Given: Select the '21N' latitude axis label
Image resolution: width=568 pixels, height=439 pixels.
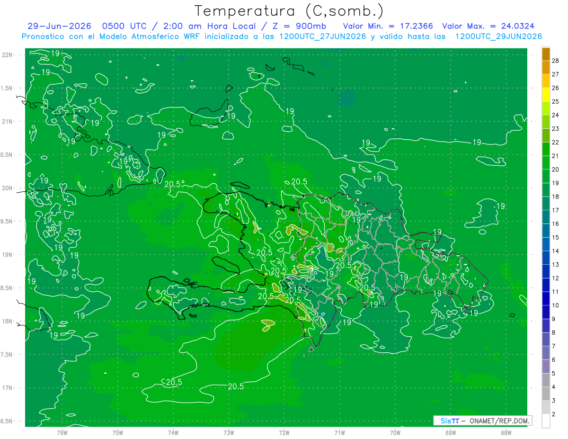Looking at the screenshot, I should click(7, 121).
